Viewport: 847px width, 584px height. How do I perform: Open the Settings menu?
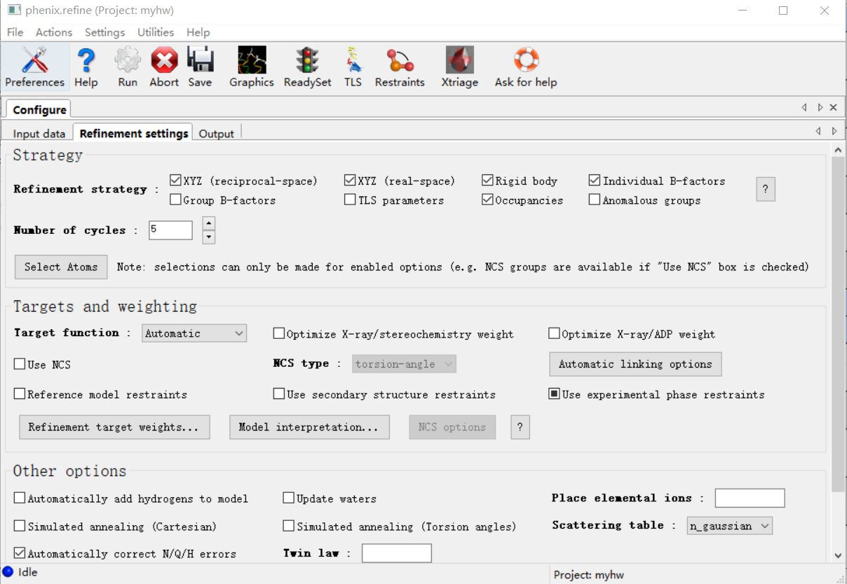click(x=104, y=32)
